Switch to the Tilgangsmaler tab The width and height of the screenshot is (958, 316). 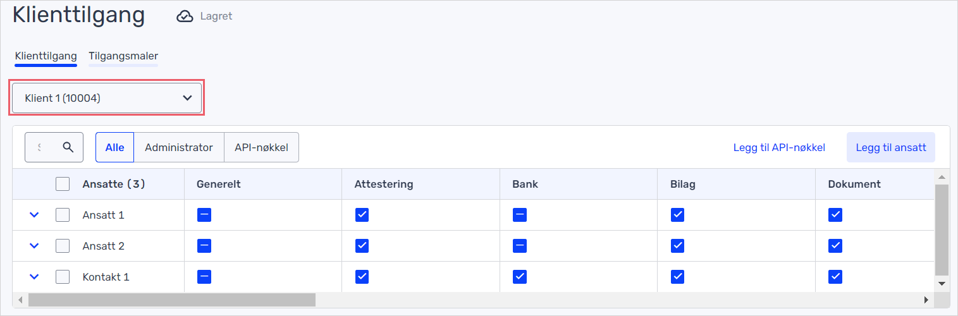[123, 56]
